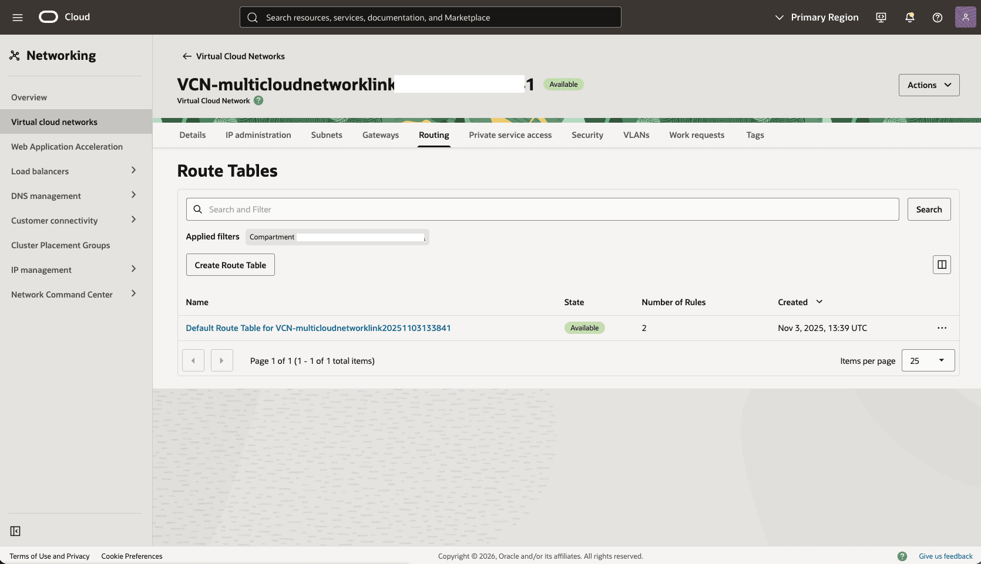Collapse the Networking sidebar panel
This screenshot has height=564, width=981.
pos(15,531)
